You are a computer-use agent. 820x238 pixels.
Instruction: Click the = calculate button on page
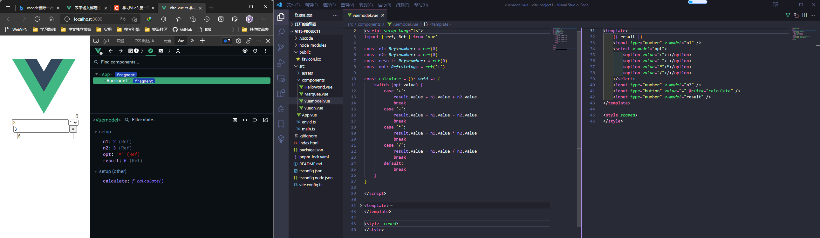pyautogui.click(x=73, y=129)
